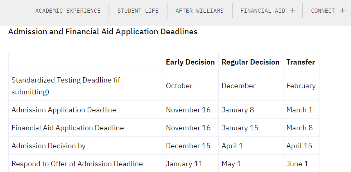Expand the Connect plus icon

[x=342, y=11]
